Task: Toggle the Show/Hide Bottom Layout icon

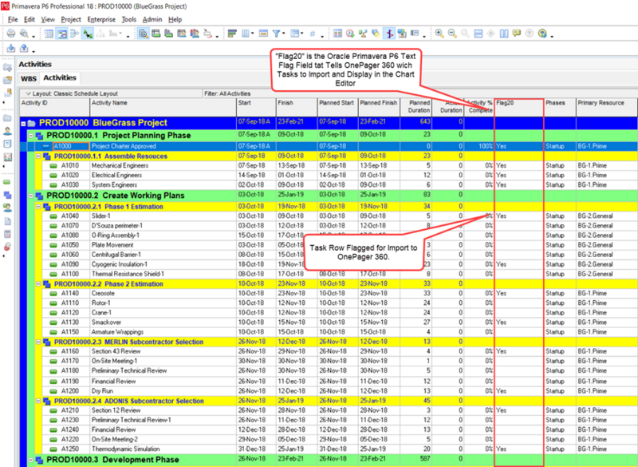Action: click(x=143, y=34)
